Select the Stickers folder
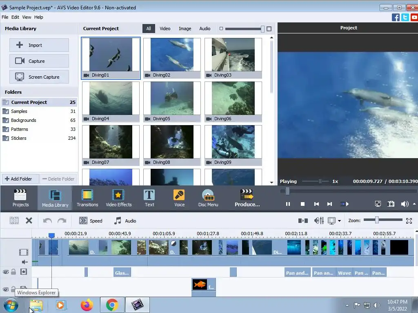 (x=39, y=138)
